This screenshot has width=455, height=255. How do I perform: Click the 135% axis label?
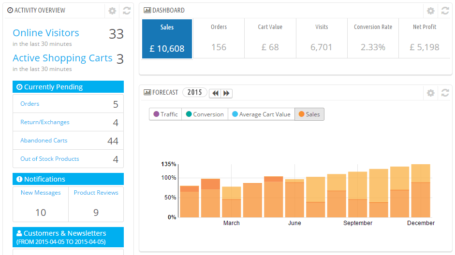[x=169, y=164]
